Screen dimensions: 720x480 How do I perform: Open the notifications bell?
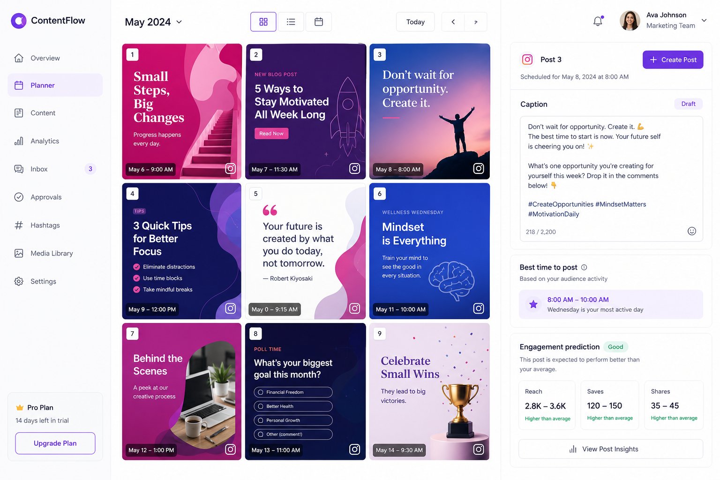coord(598,21)
